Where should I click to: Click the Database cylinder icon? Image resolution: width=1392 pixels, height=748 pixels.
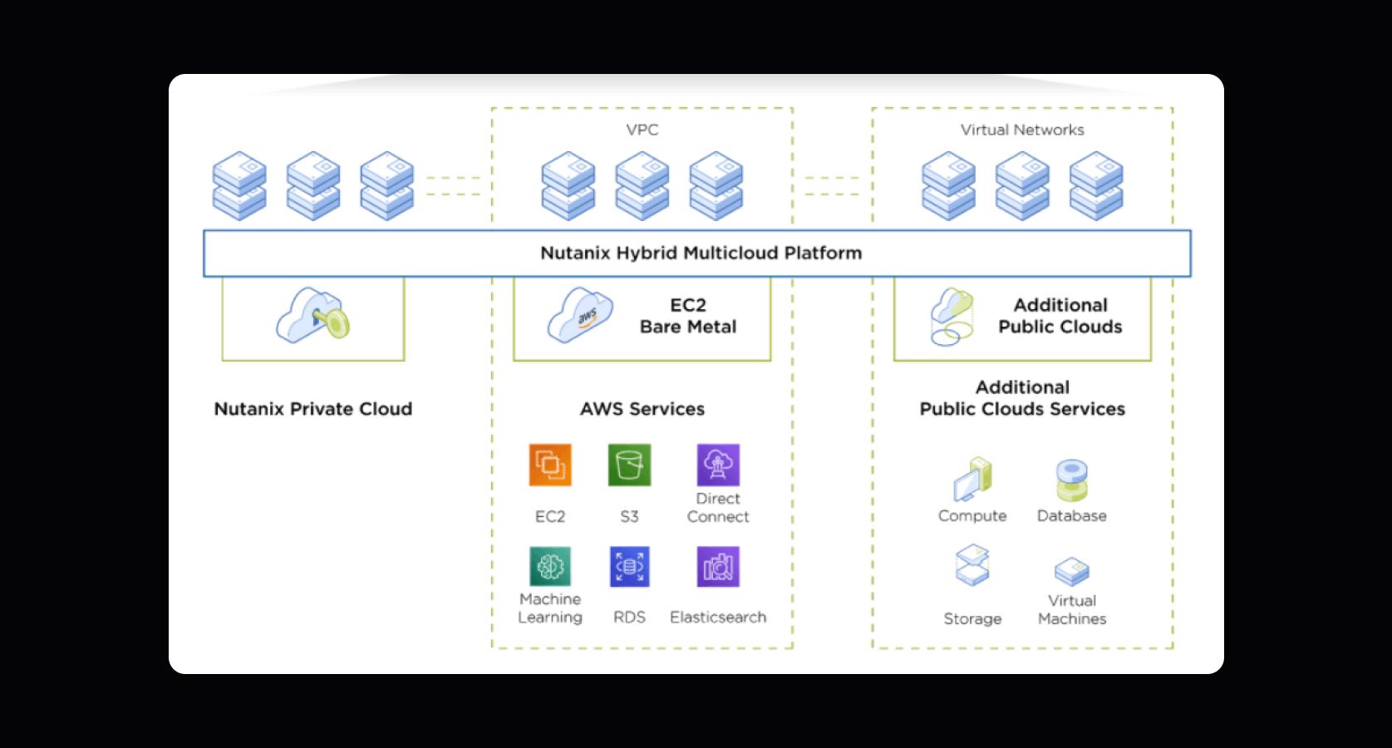click(1072, 480)
